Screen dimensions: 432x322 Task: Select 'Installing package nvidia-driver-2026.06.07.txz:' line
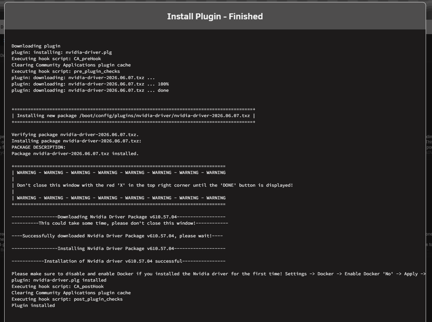click(77, 141)
